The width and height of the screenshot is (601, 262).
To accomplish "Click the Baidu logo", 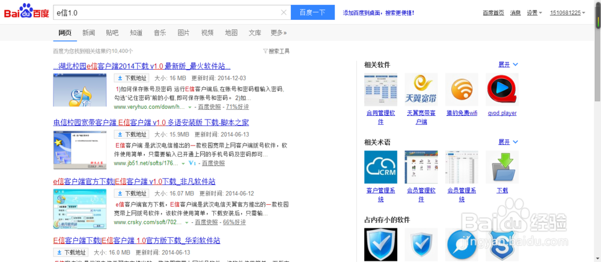I will tap(26, 11).
